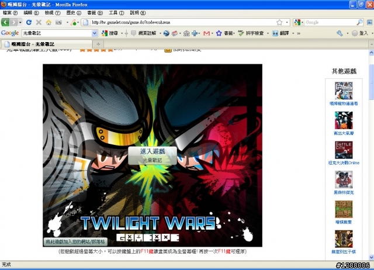Viewport: 374px width, 270px height.
Task: Click the picture icon right of search box
Action: coord(370,22)
